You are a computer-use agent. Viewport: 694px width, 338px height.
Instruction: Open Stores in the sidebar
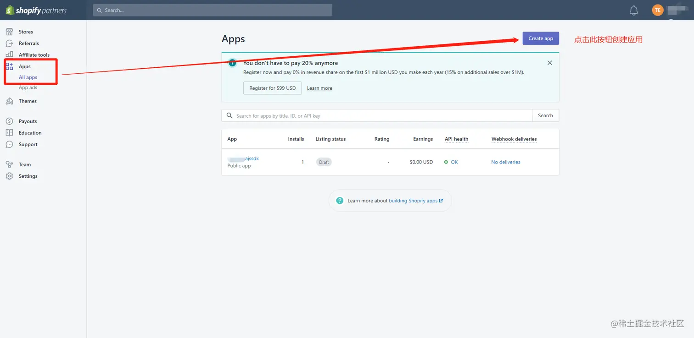pos(26,32)
